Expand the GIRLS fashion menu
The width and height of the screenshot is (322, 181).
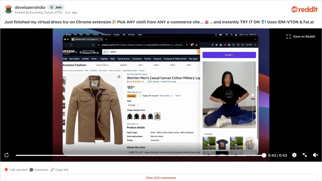click(x=157, y=65)
